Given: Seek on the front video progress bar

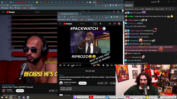Looking at the screenshot, I should [90, 63].
